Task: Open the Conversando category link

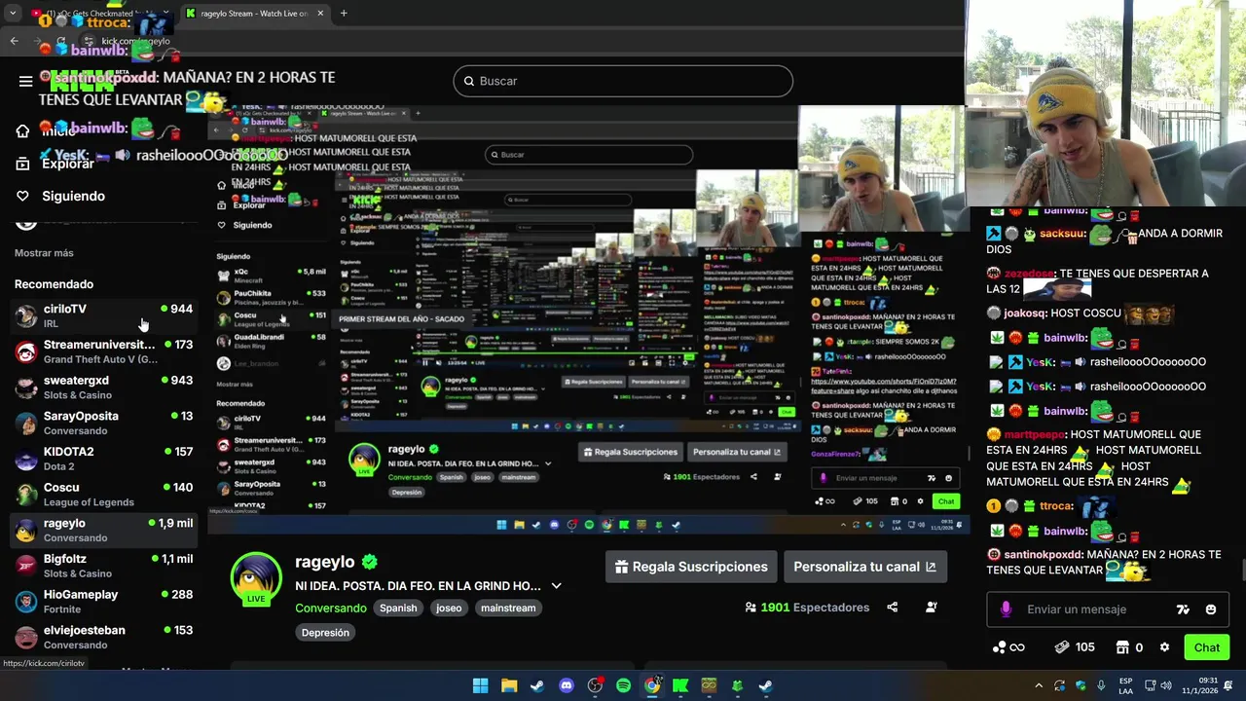Action: (331, 608)
